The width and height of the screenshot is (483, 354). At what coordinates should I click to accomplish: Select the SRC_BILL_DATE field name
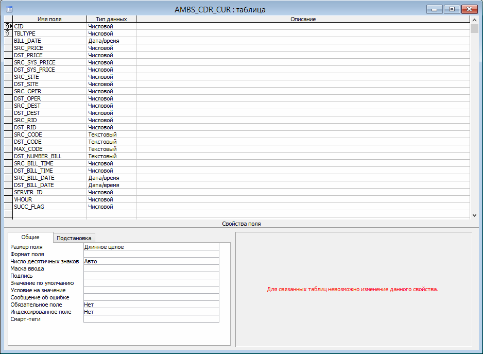click(x=34, y=178)
